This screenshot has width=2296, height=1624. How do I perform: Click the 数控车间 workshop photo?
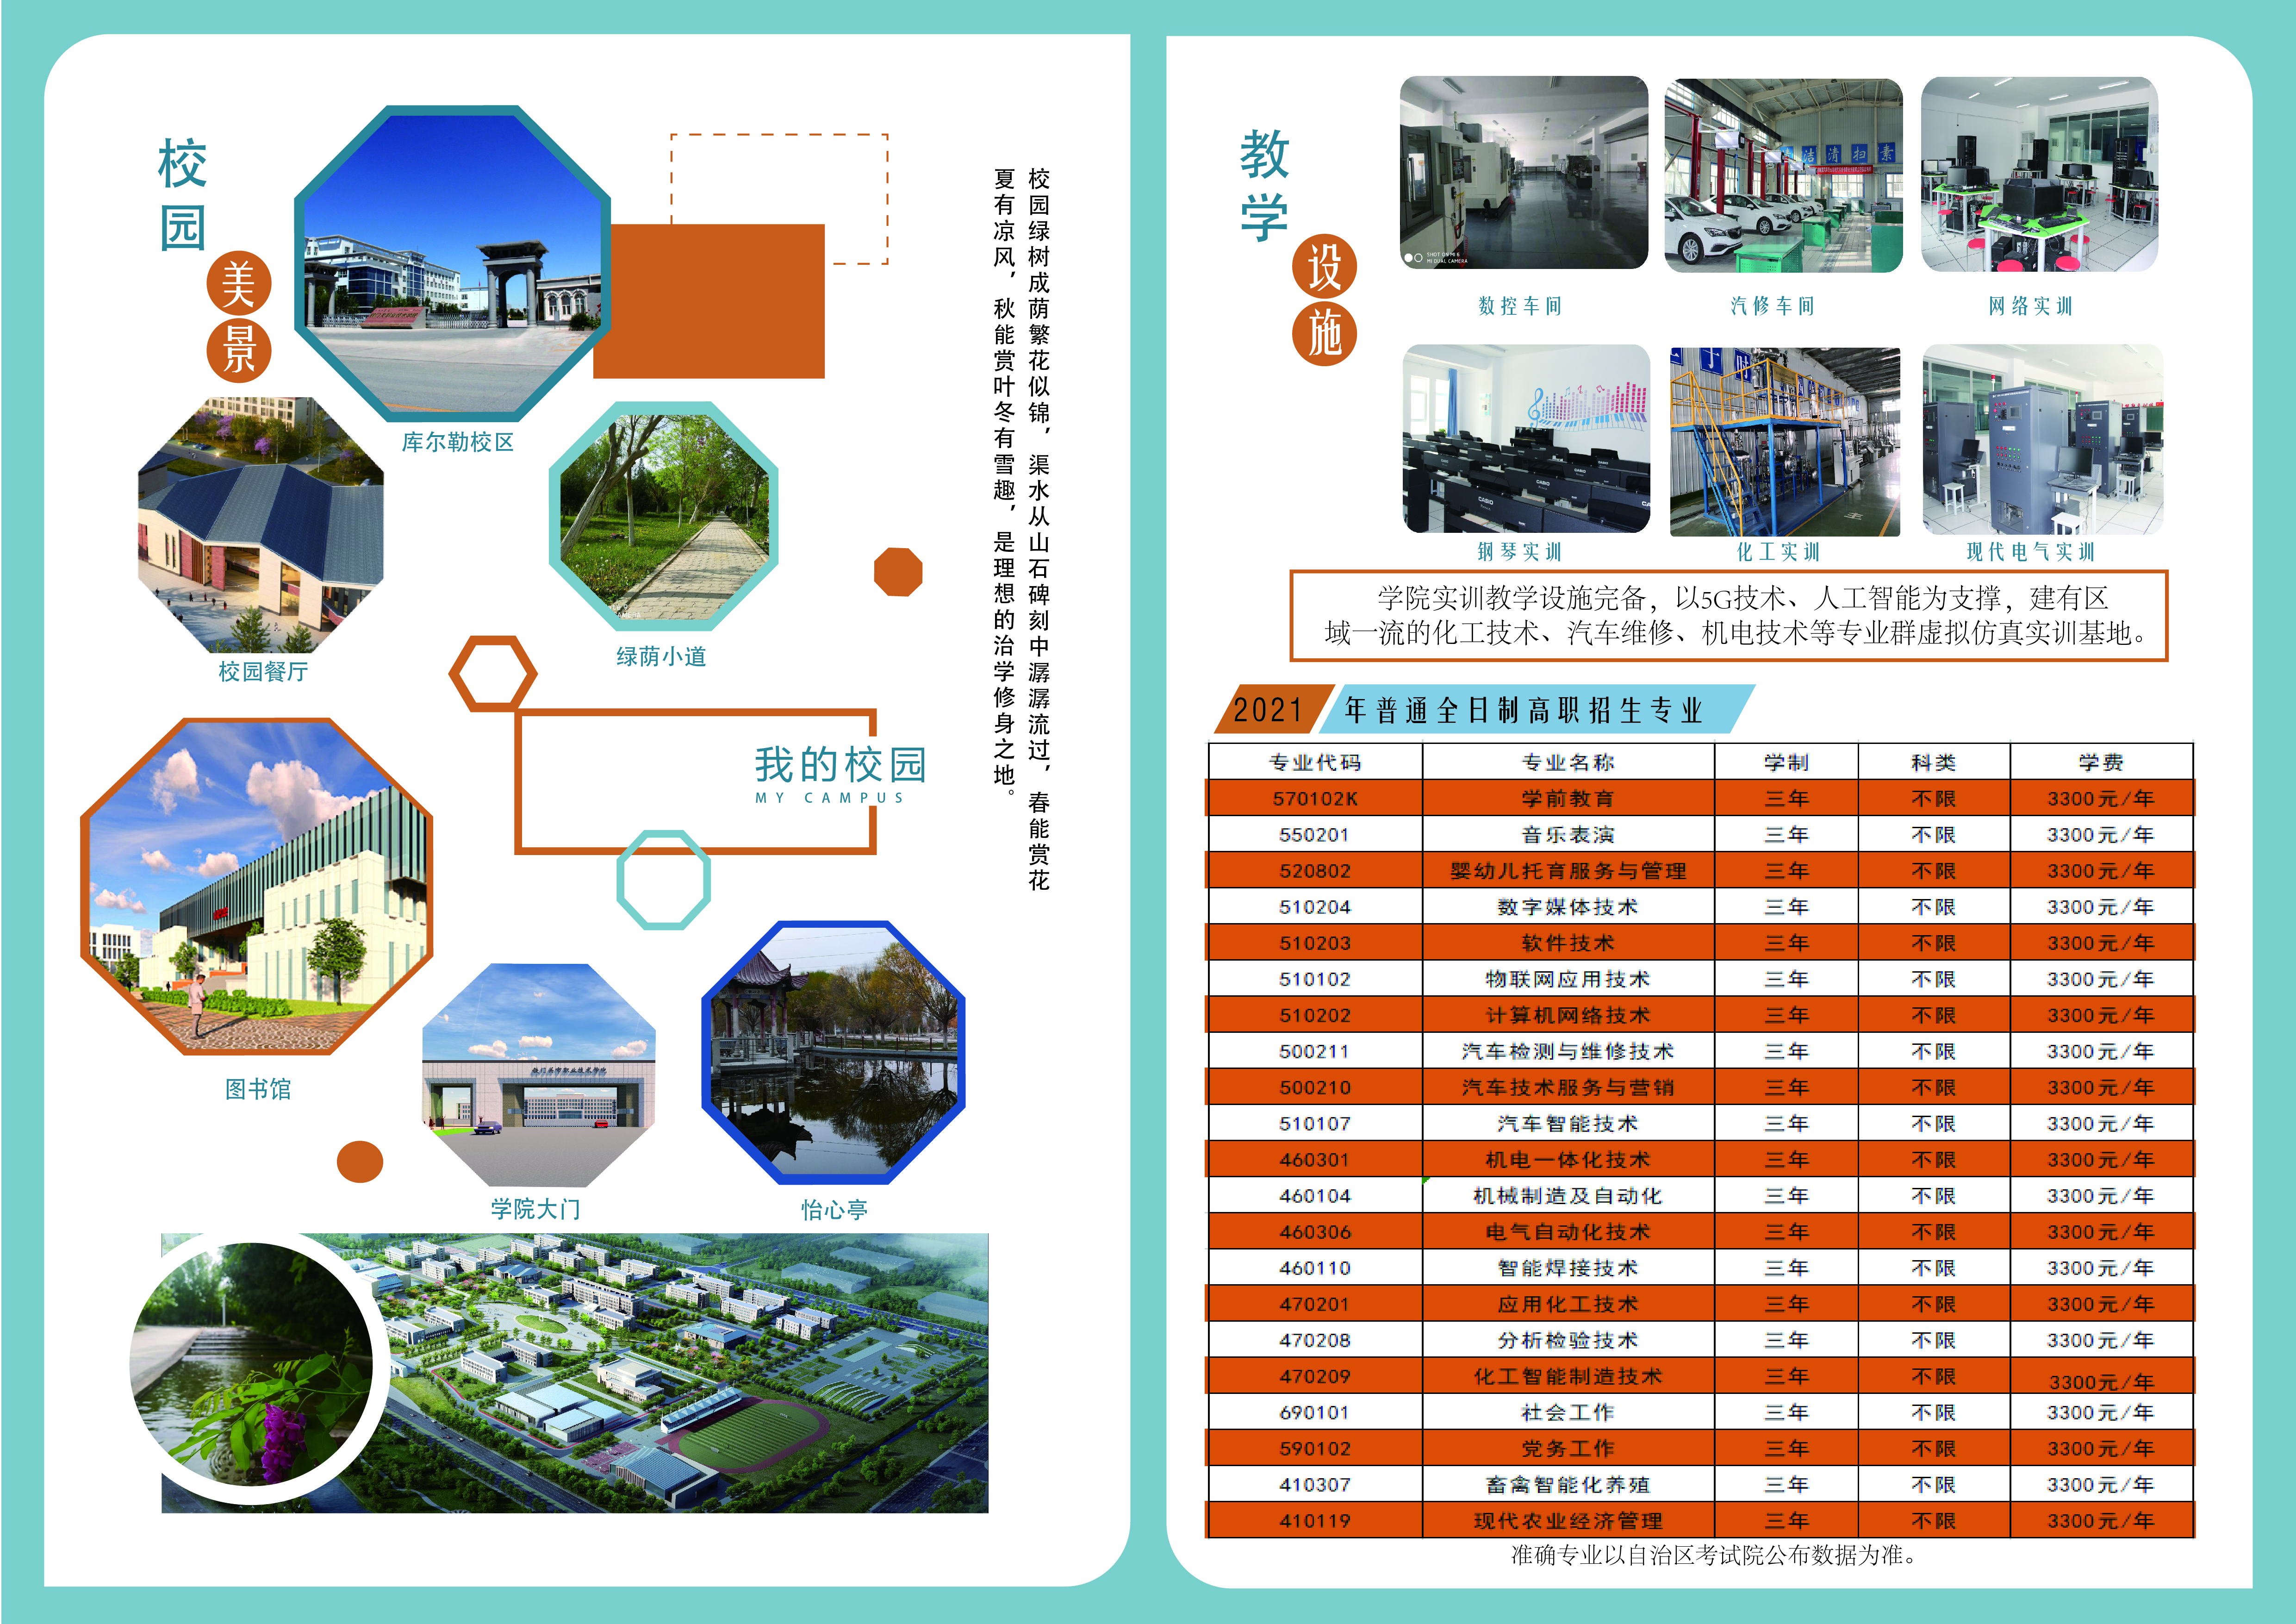(1523, 173)
